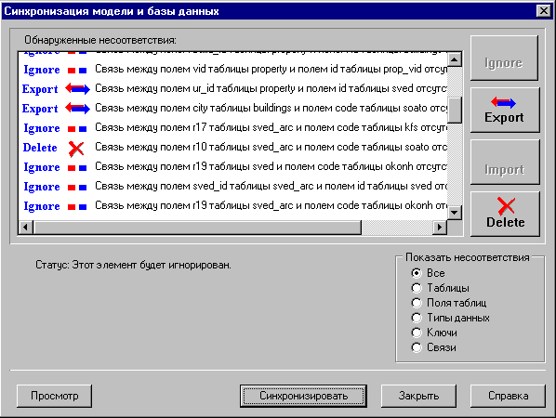
Task: Click the ignore squares icon in the sved_id row
Action: pos(77,188)
